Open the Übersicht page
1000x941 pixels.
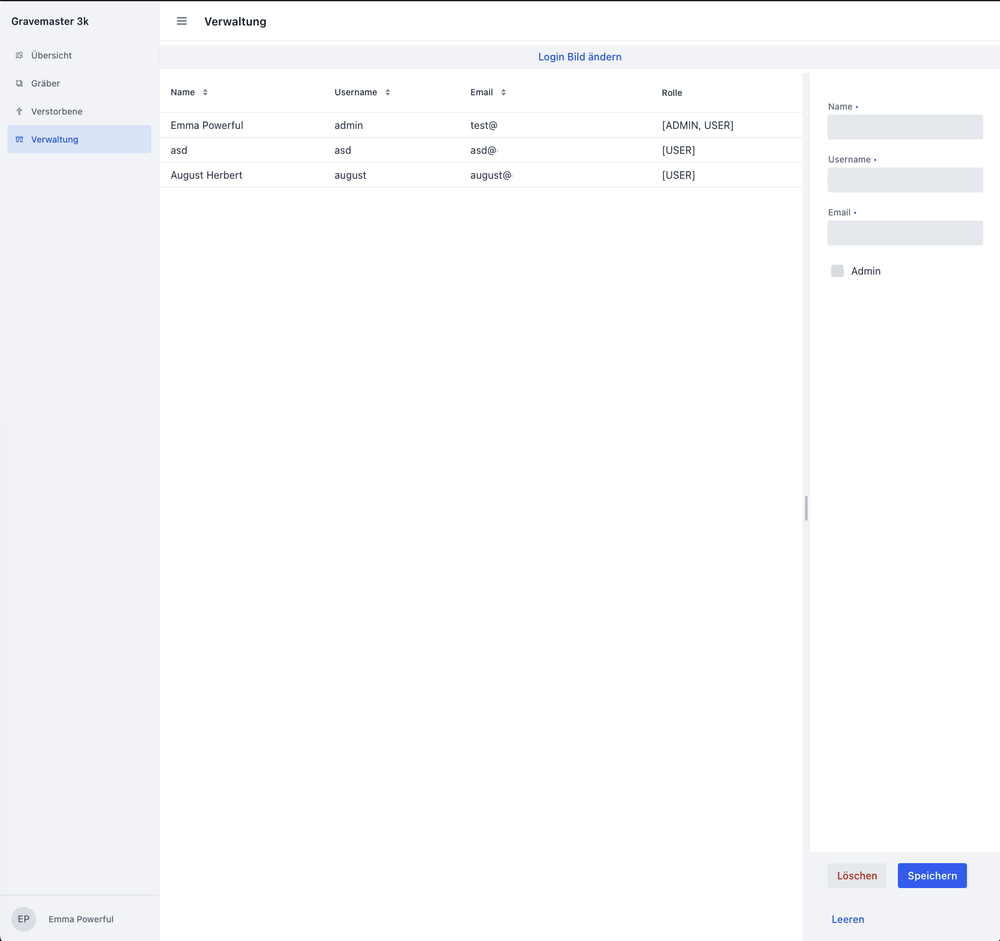[x=79, y=55]
